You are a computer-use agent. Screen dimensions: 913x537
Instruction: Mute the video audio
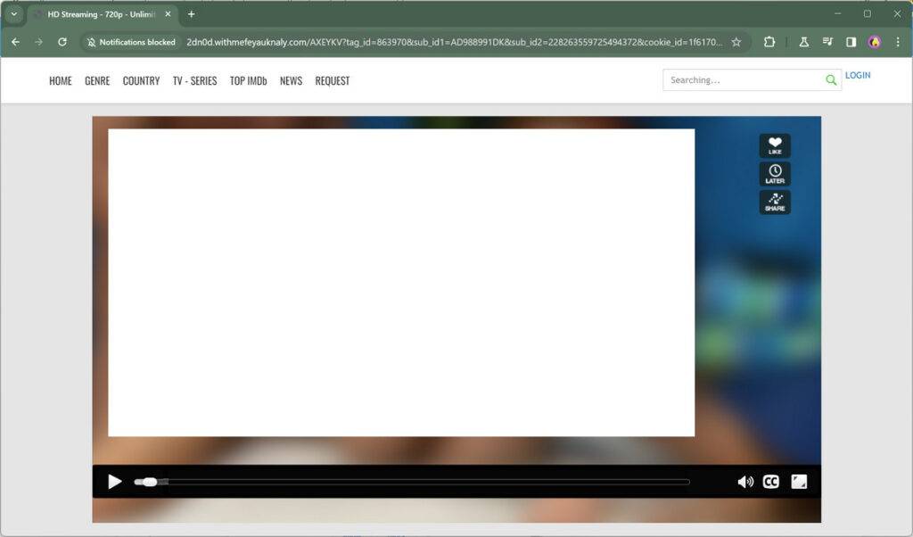(745, 482)
